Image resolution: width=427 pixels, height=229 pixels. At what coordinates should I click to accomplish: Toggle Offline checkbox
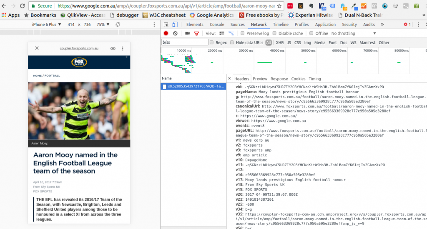(x=311, y=33)
